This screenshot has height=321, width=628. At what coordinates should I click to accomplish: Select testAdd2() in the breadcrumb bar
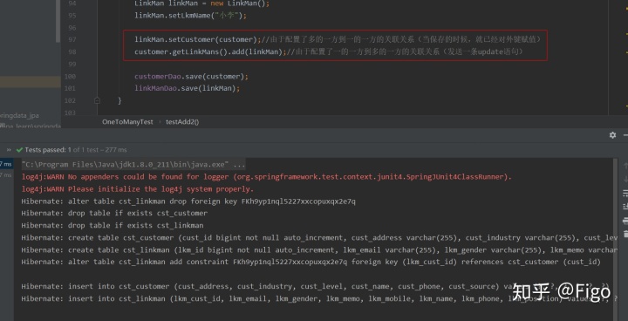(182, 122)
